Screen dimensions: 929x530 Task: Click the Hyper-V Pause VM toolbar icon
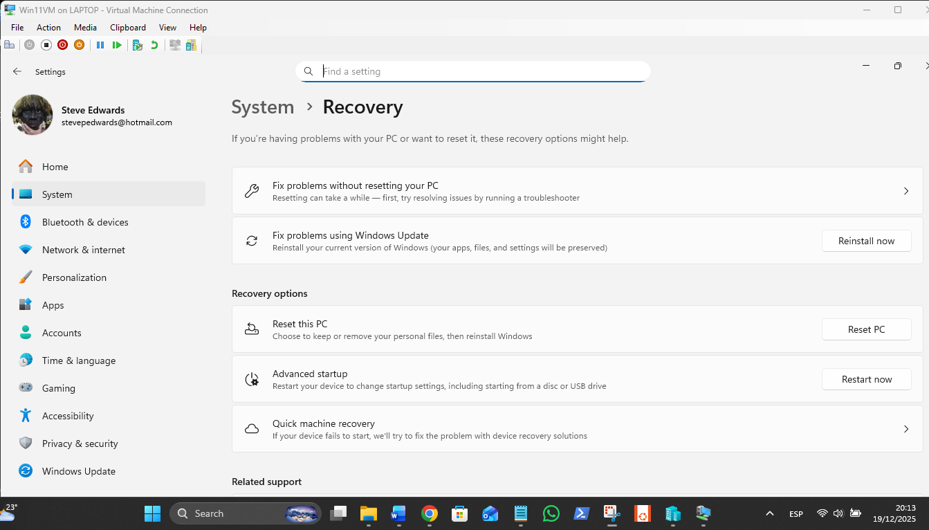(100, 45)
